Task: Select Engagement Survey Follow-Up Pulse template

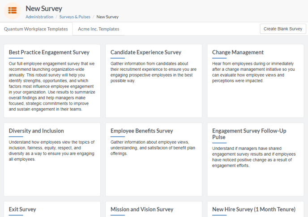Action: (x=256, y=159)
